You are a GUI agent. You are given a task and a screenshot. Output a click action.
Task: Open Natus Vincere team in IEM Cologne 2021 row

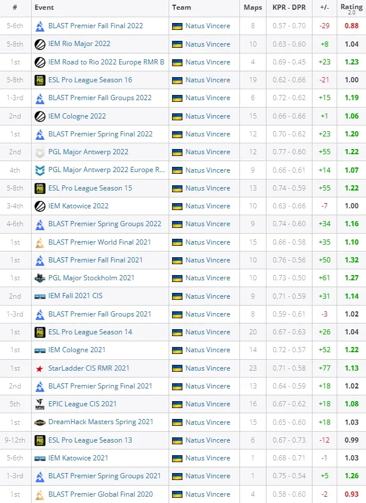click(x=208, y=350)
